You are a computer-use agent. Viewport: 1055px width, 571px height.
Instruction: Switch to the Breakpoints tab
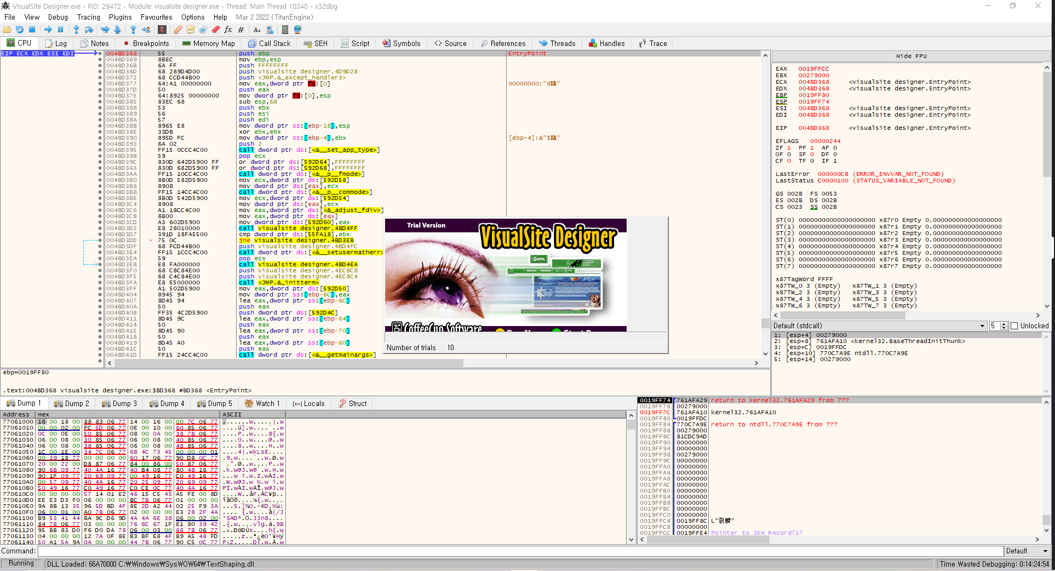click(146, 43)
